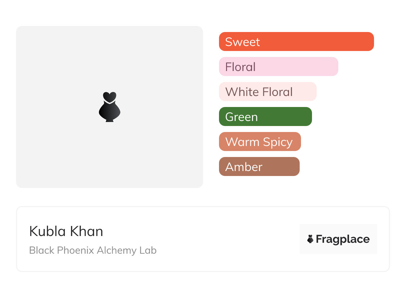
Task: Select the orange Sweet accord bar
Action: click(x=317, y=42)
